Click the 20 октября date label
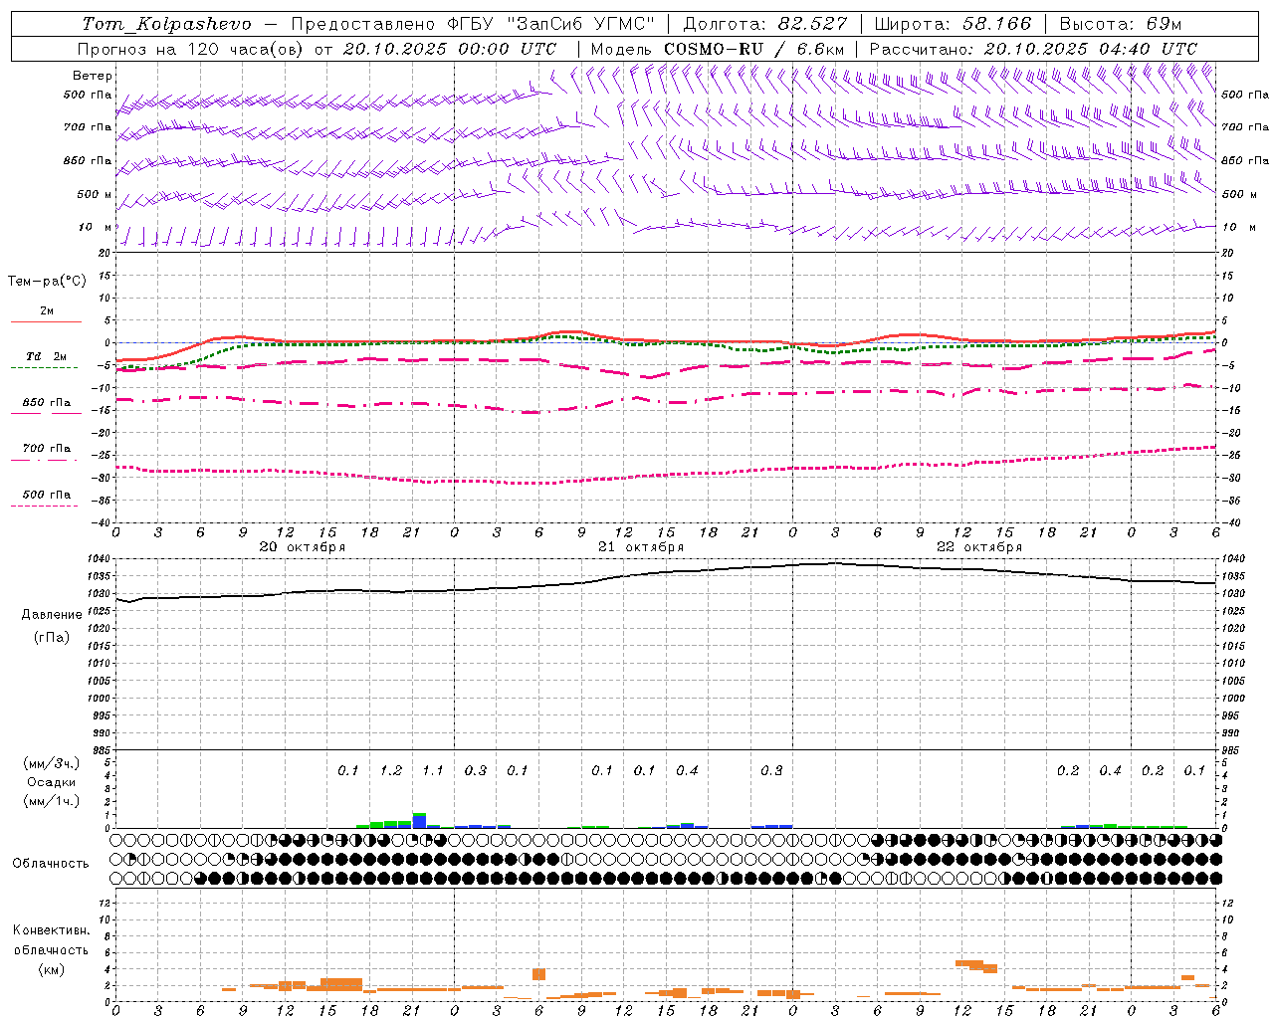 pos(303,547)
